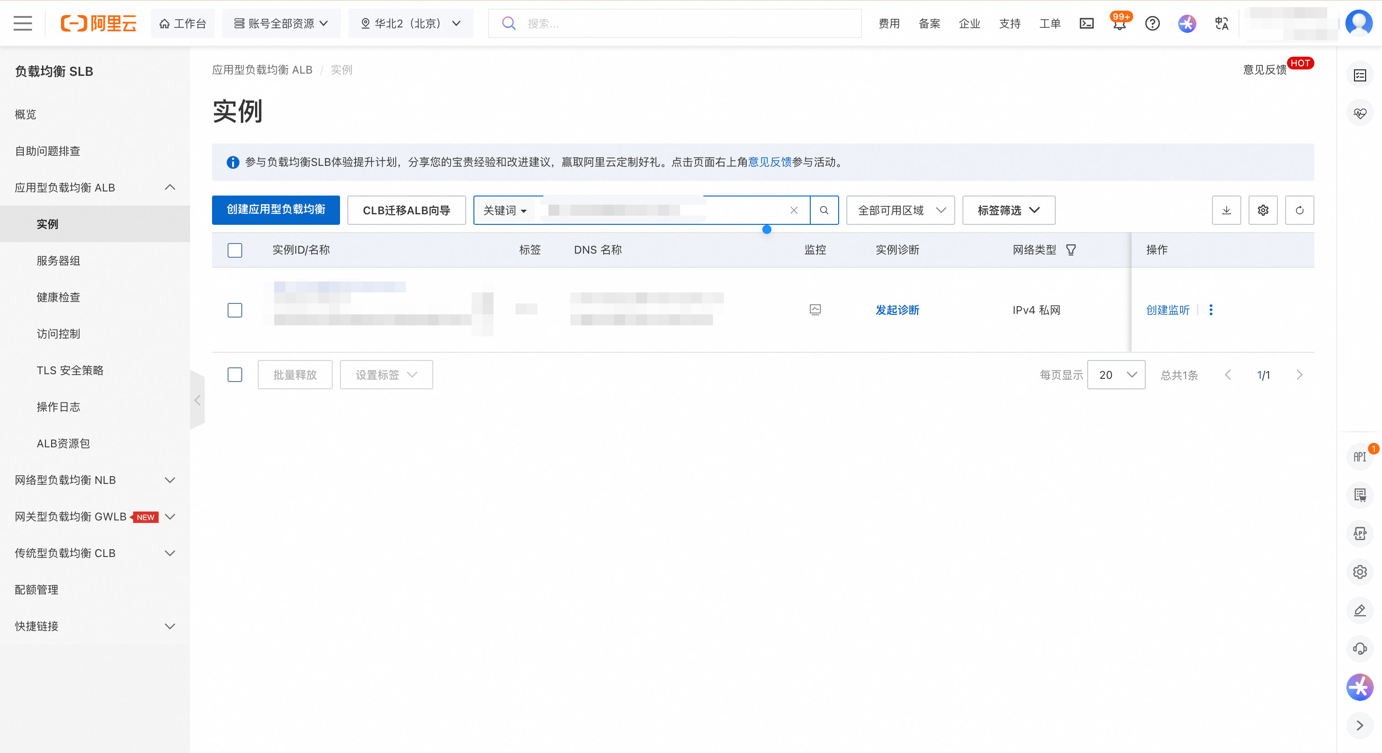Open the 全部可用区域 zone dropdown
Viewport: 1382px width, 753px height.
tap(900, 210)
